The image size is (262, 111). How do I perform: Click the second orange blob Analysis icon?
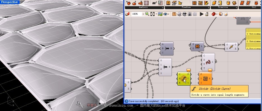134,3
